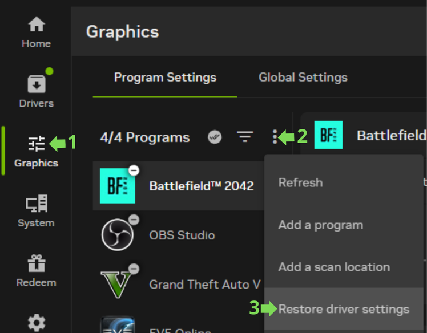Click the Battlefield icon in details panel header
427x333 pixels.
pyautogui.click(x=328, y=135)
